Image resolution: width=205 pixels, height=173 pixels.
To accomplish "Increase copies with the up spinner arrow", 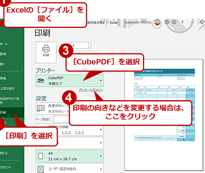I will (x=89, y=44).
